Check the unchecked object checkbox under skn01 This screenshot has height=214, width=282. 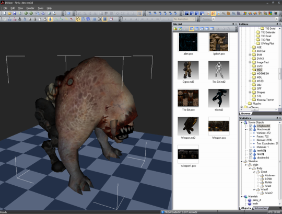[251, 157]
